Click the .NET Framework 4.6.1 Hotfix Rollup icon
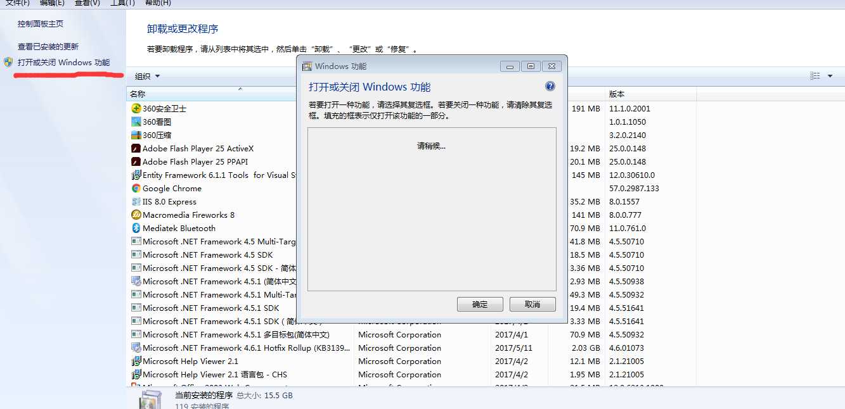The height and width of the screenshot is (409, 845). 136,348
